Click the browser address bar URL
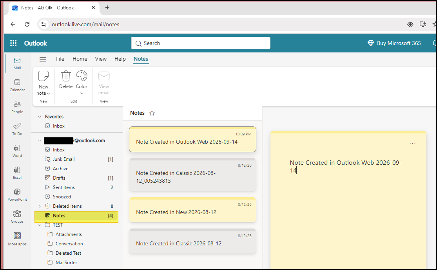Screen dimensions: 437x270 (x=85, y=25)
